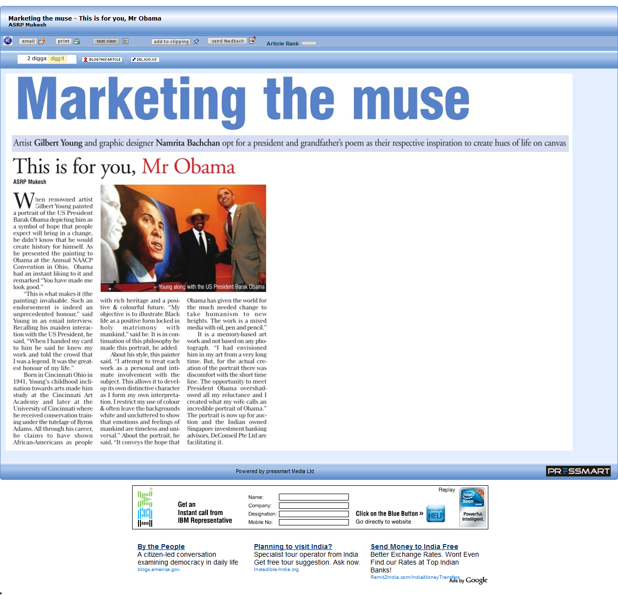Screen dimensions: 618x595
Task: Click the Article Rank label
Action: [x=283, y=44]
